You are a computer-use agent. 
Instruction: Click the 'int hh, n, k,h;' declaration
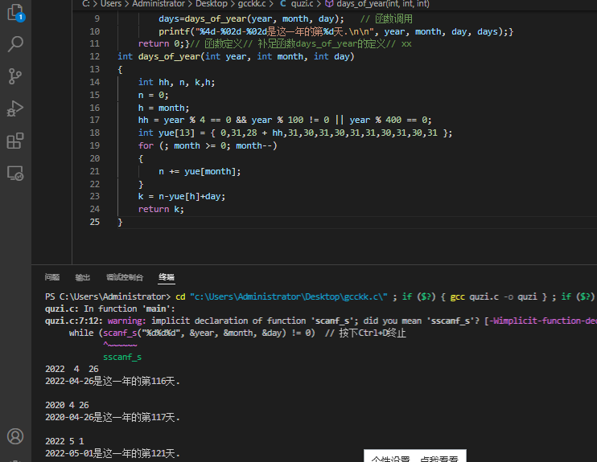[177, 82]
